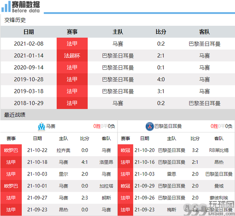
Task: Click the 客队 column header in history table
Action: click(x=204, y=32)
